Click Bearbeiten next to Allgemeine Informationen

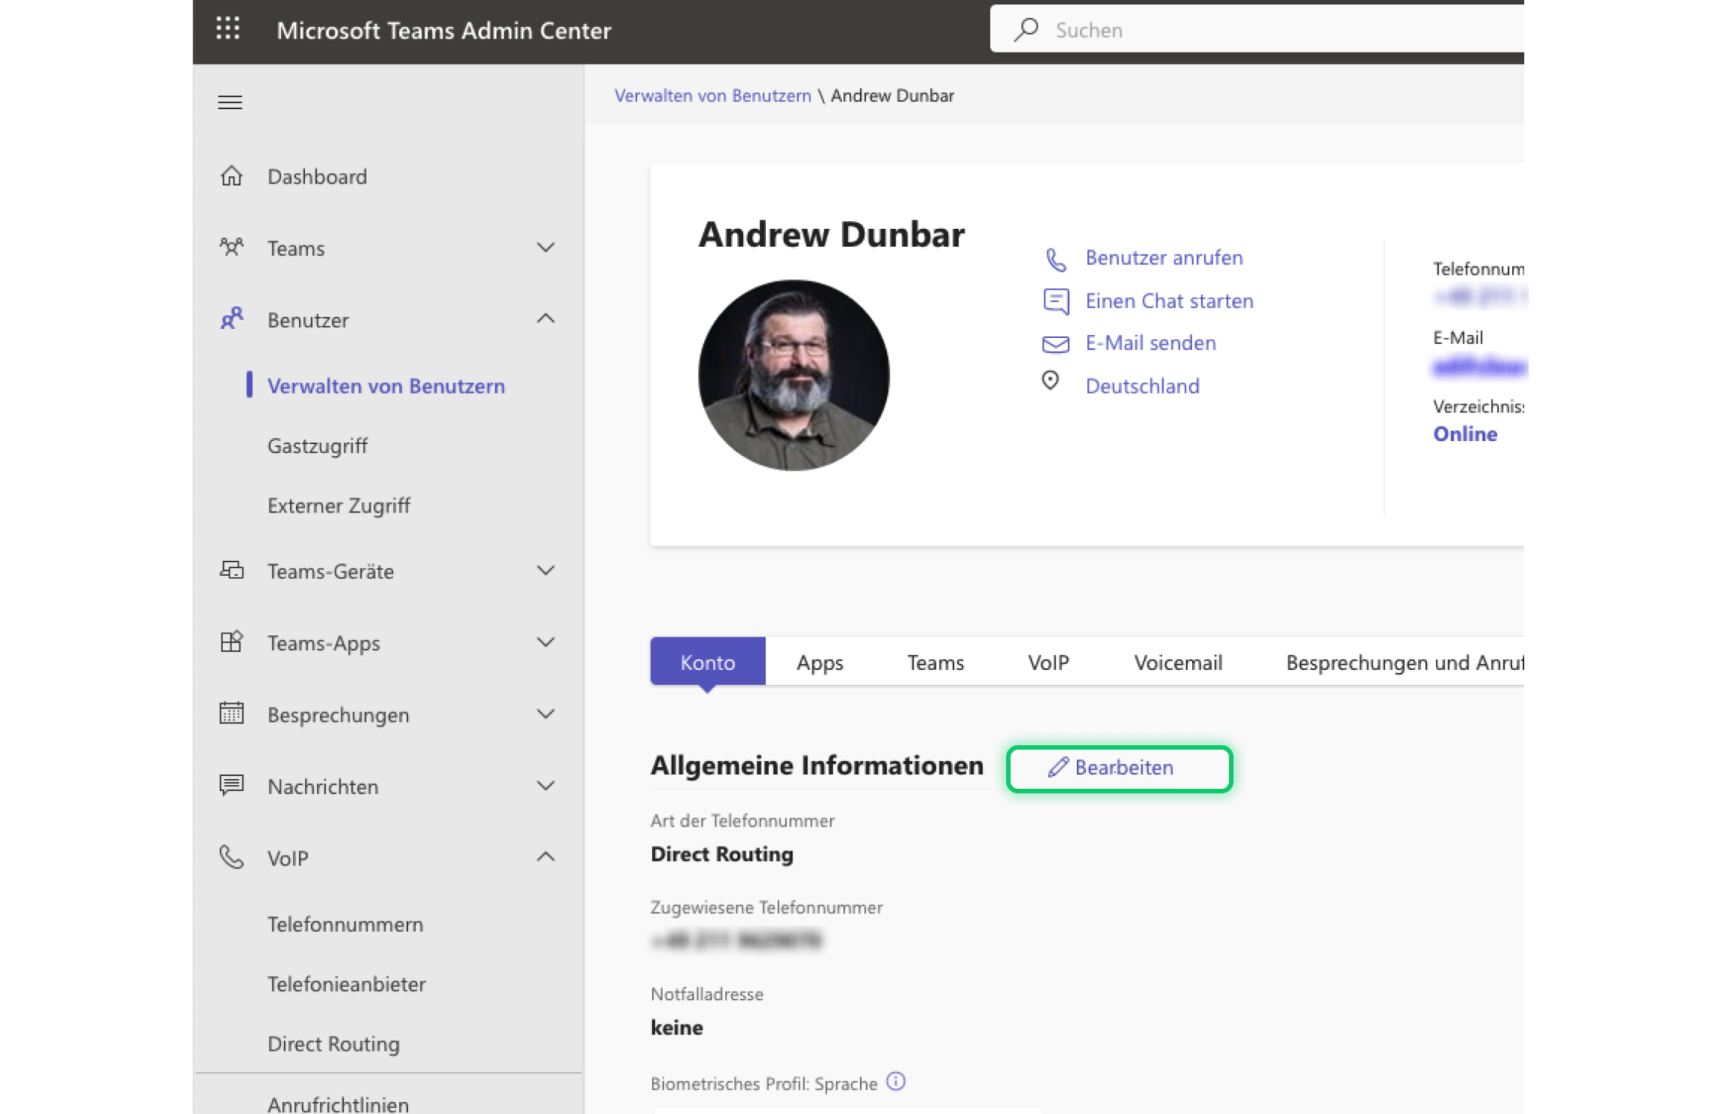point(1119,769)
